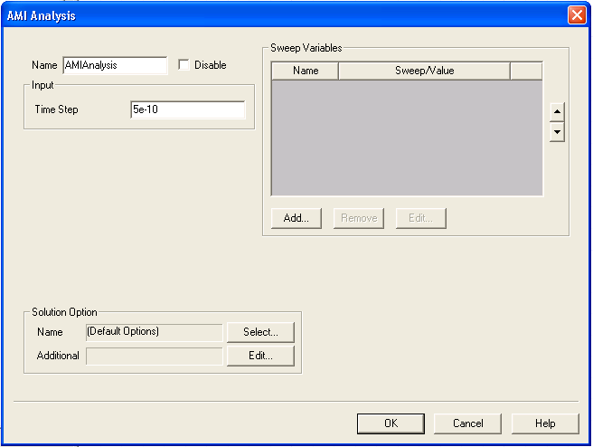The height and width of the screenshot is (447, 593).
Task: Click the blank third column header of sweep table
Action: [526, 71]
